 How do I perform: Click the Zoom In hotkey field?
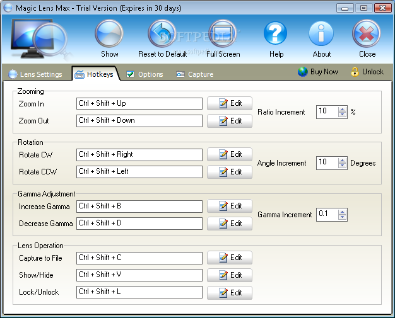point(139,103)
